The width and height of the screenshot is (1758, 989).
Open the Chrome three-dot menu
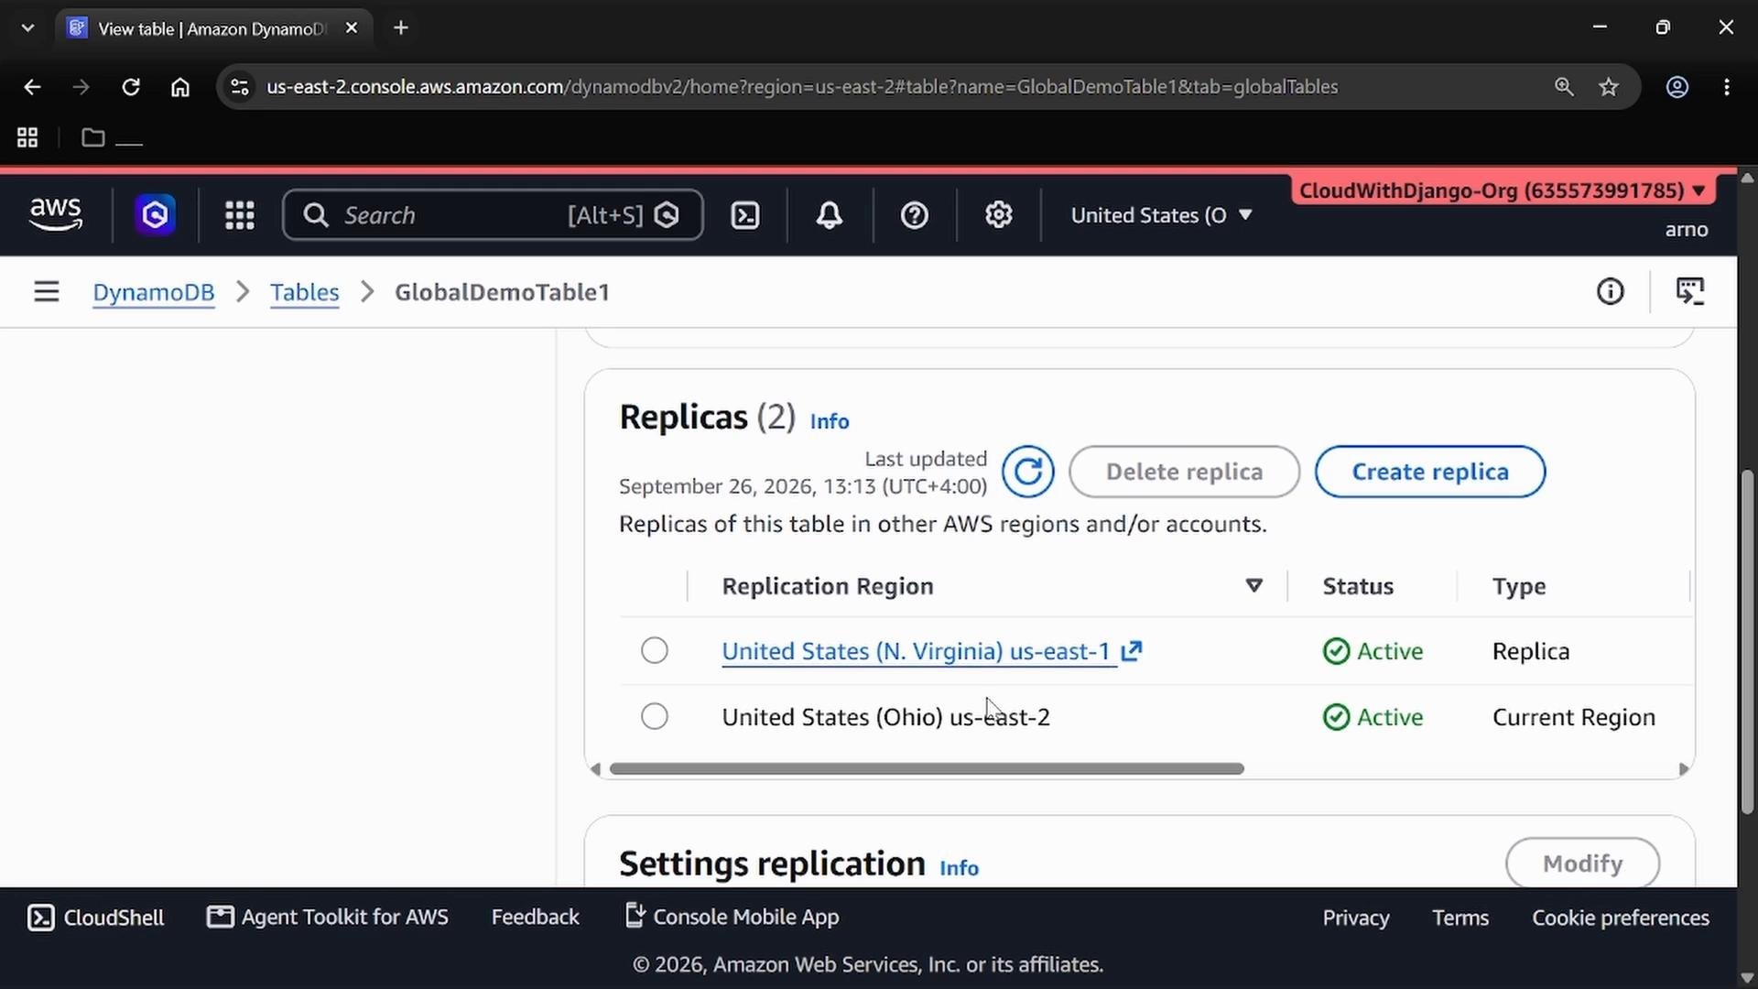(1727, 87)
